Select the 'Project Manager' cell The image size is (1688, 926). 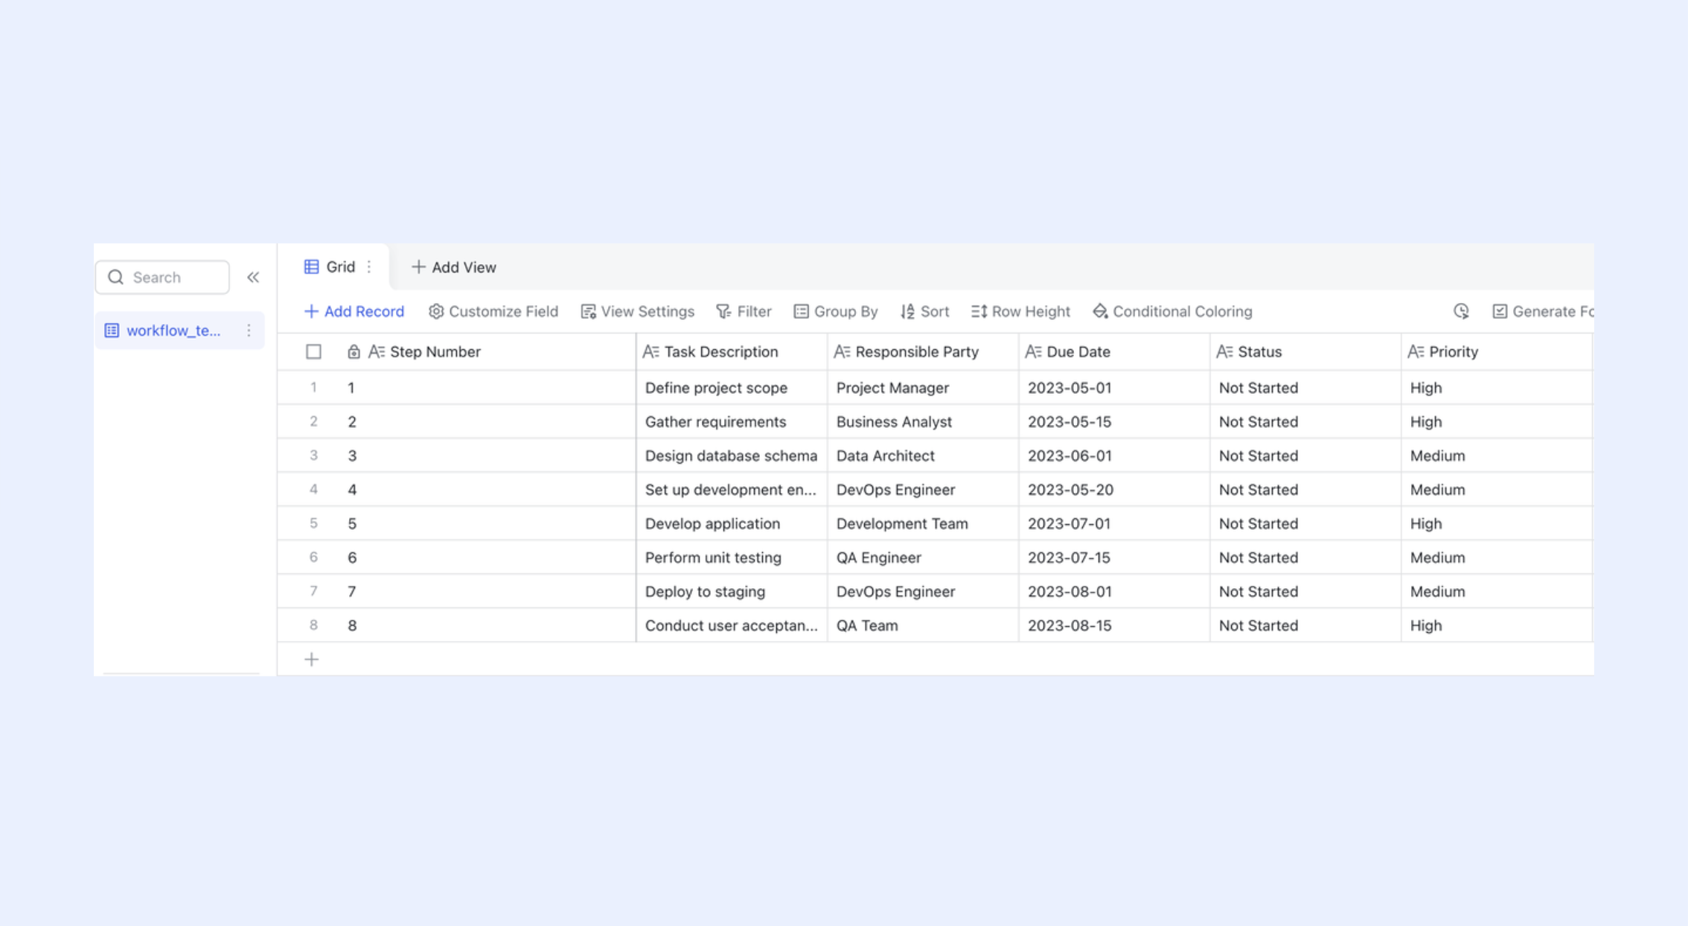click(x=923, y=388)
